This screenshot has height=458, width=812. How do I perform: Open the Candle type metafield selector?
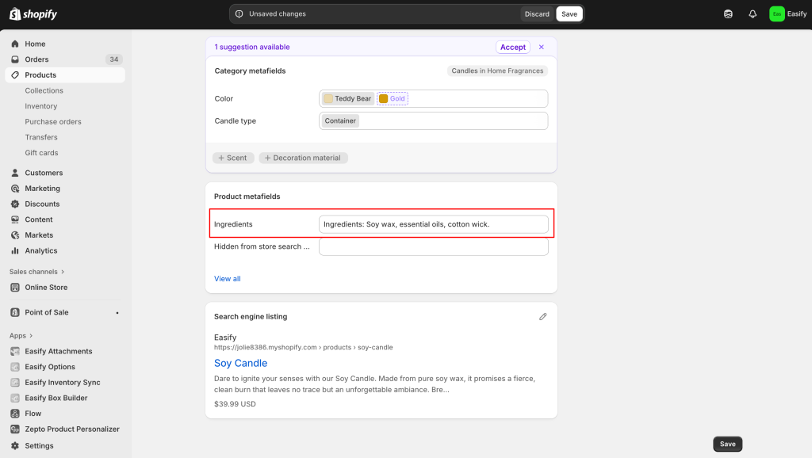click(452, 121)
